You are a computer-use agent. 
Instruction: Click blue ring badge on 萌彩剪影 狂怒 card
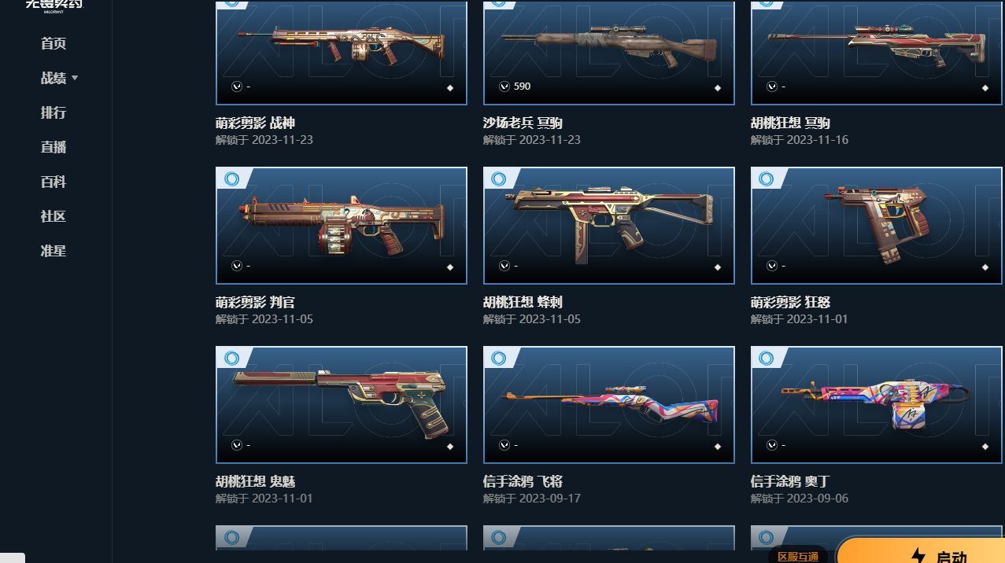point(767,179)
